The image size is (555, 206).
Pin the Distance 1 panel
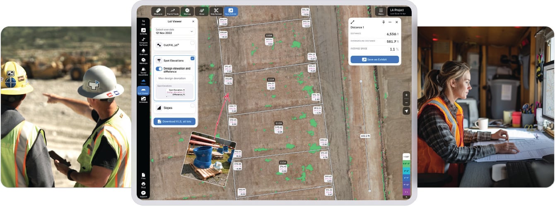(x=384, y=22)
